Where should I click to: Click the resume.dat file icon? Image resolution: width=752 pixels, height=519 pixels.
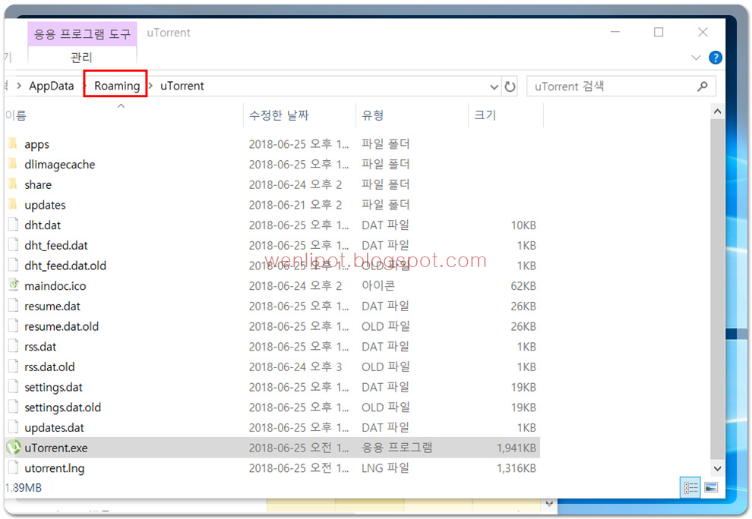(x=14, y=306)
